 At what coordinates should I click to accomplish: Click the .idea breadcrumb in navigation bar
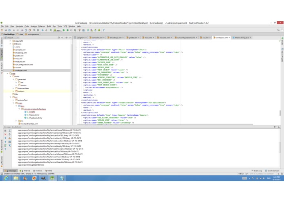20,34
